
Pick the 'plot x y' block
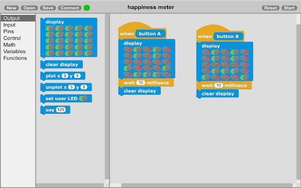[63, 76]
